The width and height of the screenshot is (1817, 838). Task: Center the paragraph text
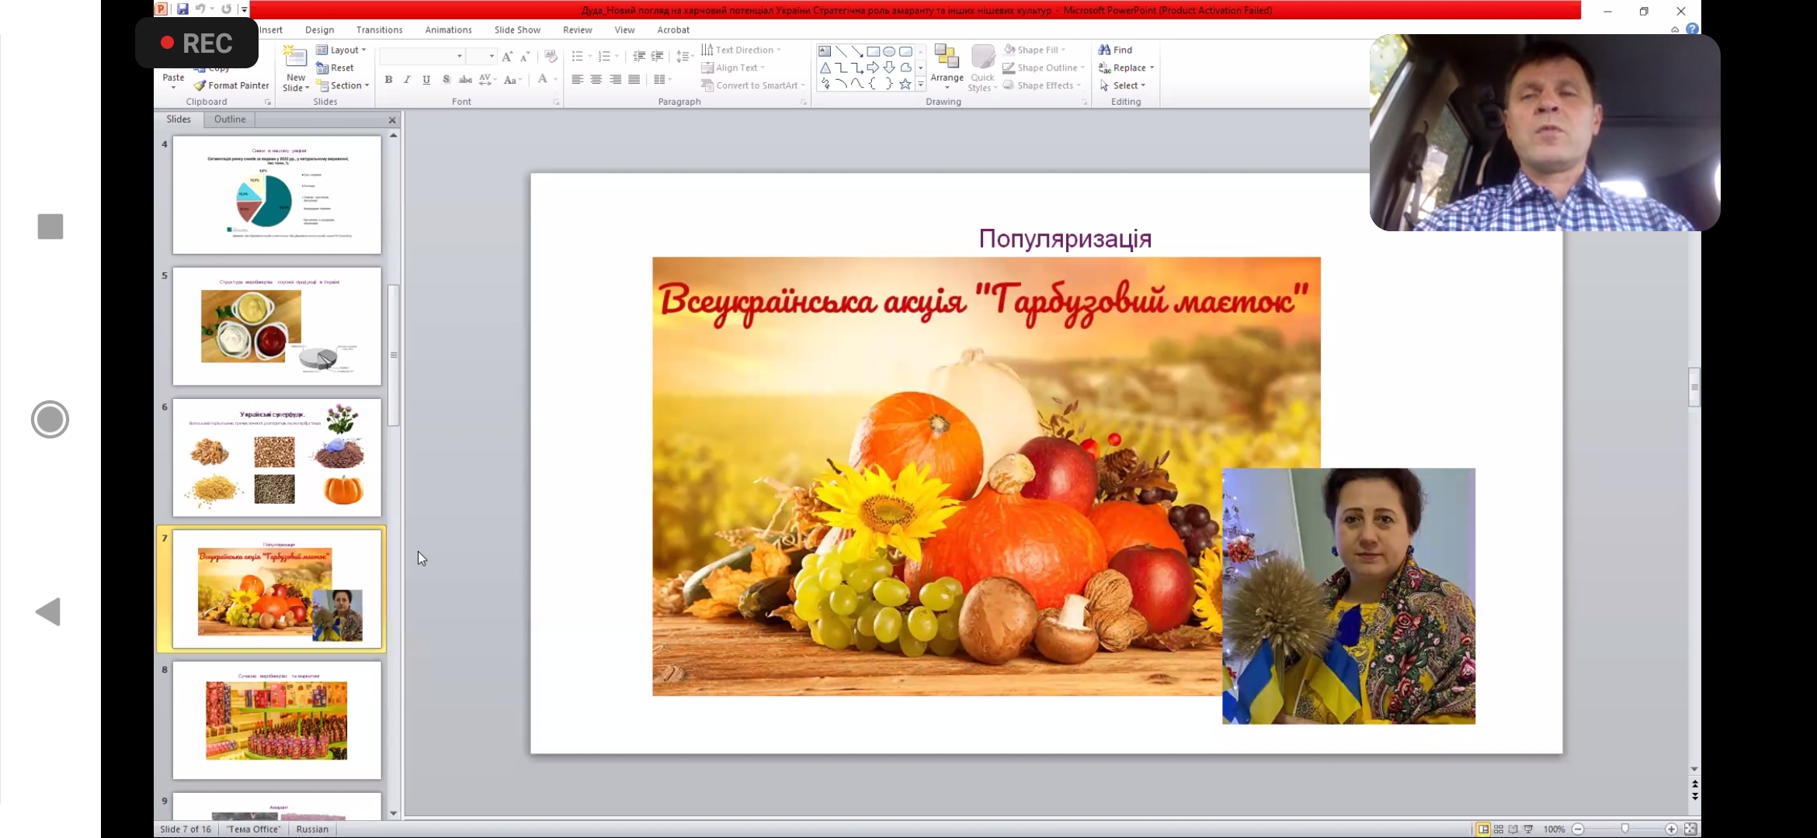click(x=596, y=79)
